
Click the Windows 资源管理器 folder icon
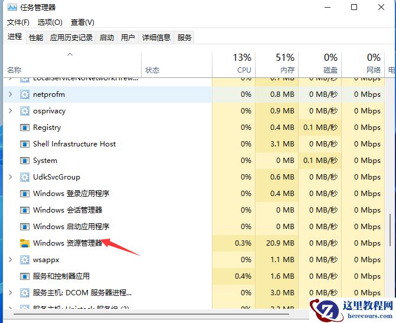click(25, 243)
